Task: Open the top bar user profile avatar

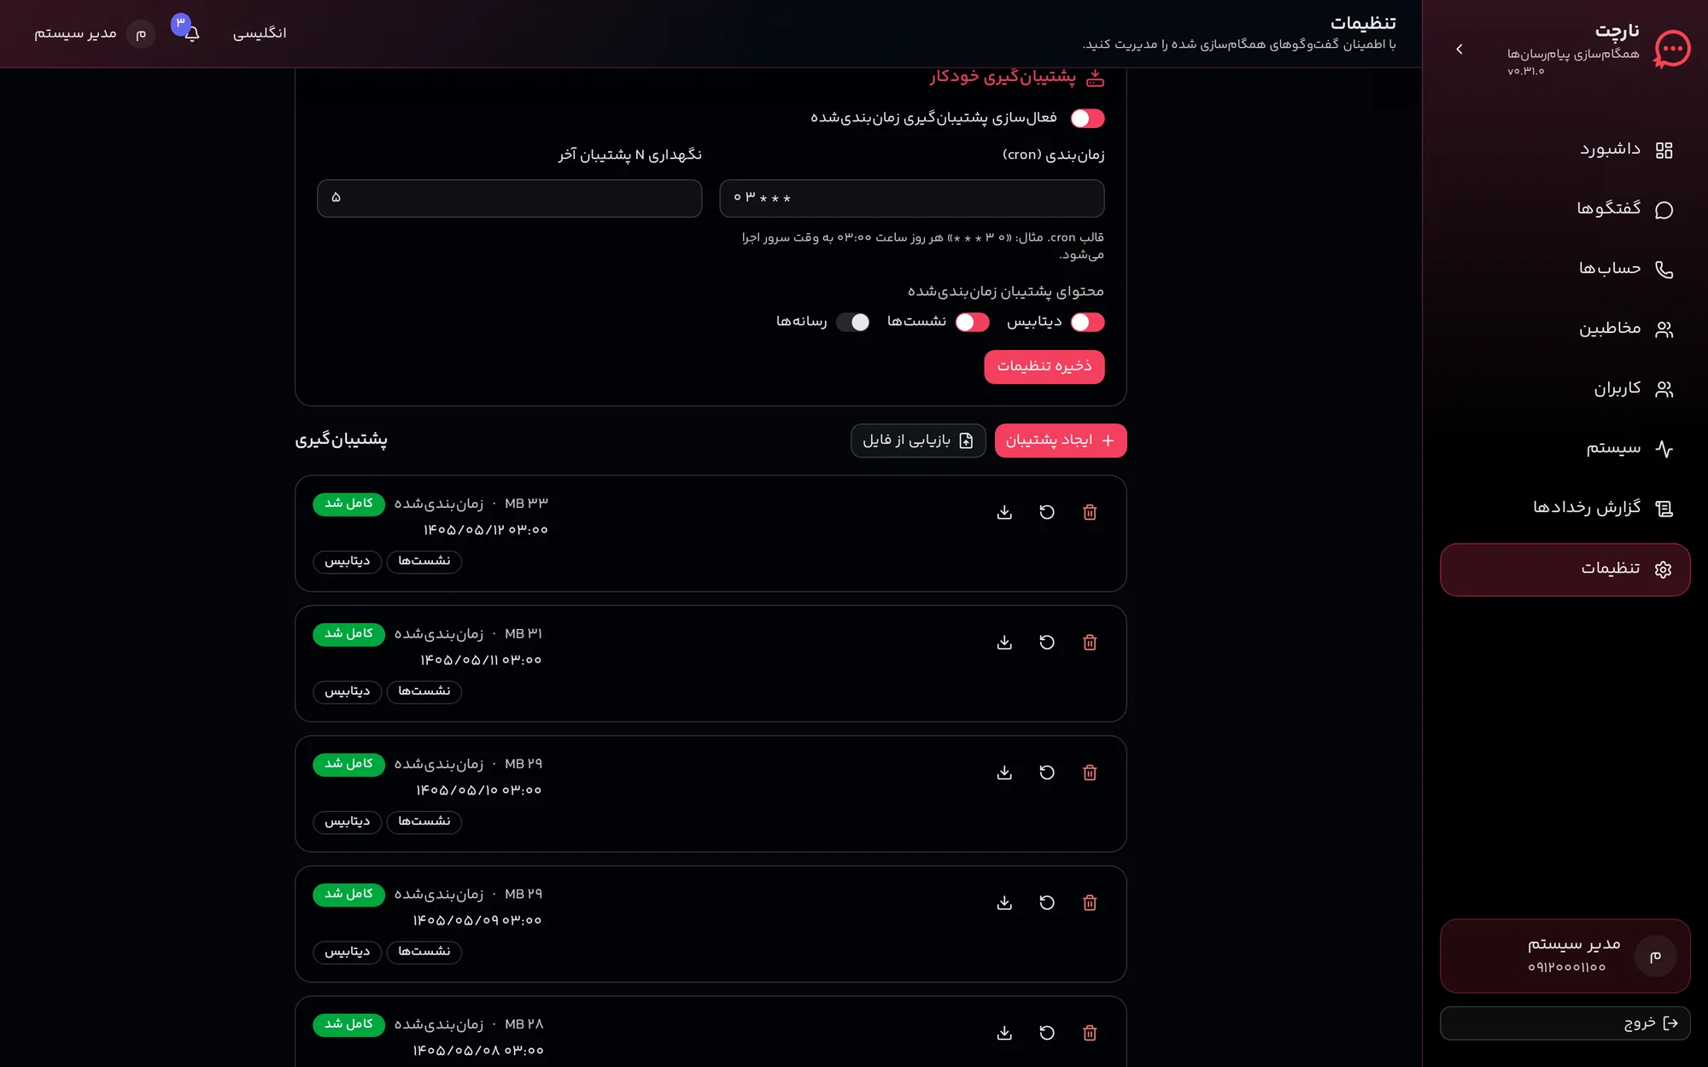Action: (141, 34)
